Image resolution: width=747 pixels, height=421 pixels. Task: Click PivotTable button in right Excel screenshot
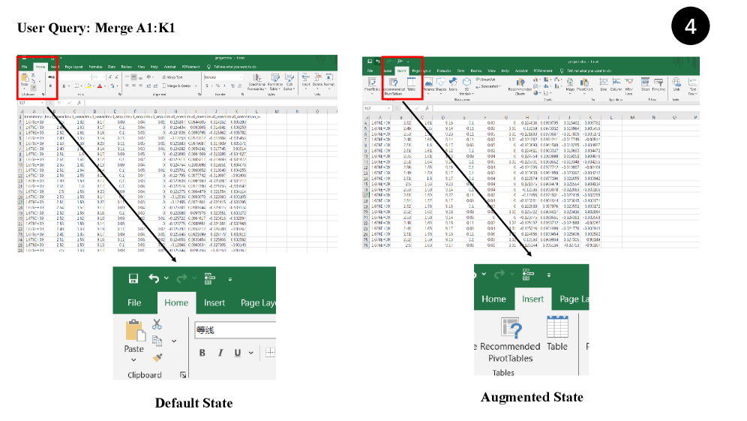(x=372, y=85)
